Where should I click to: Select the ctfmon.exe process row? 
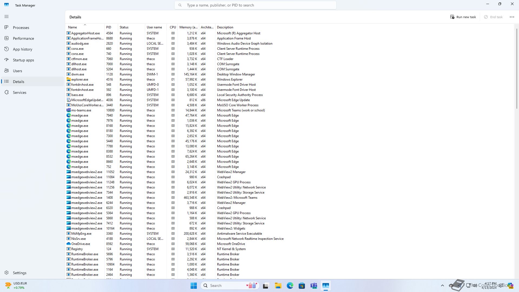pyautogui.click(x=289, y=59)
